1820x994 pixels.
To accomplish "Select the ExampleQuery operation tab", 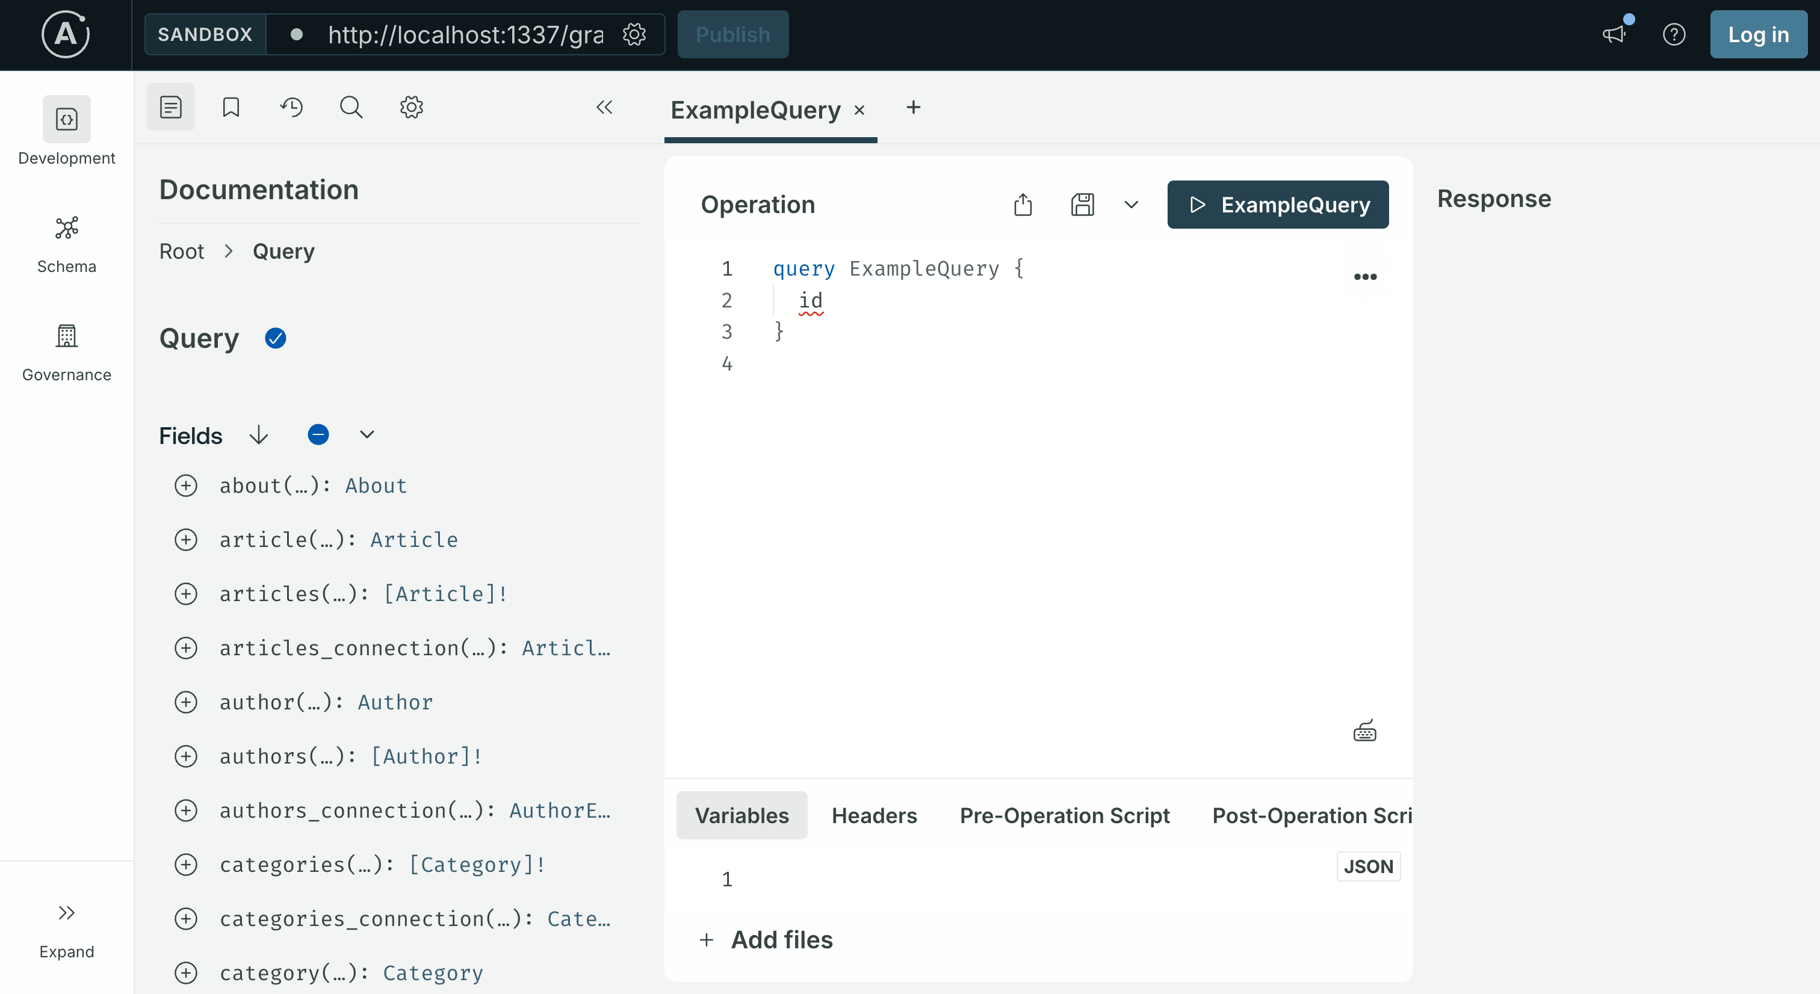I will coord(755,110).
